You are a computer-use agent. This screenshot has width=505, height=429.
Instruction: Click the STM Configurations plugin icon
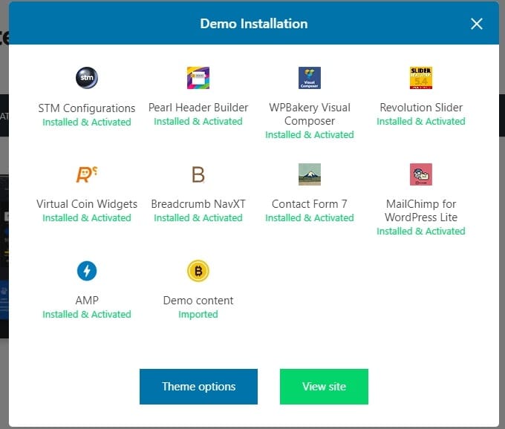click(87, 77)
